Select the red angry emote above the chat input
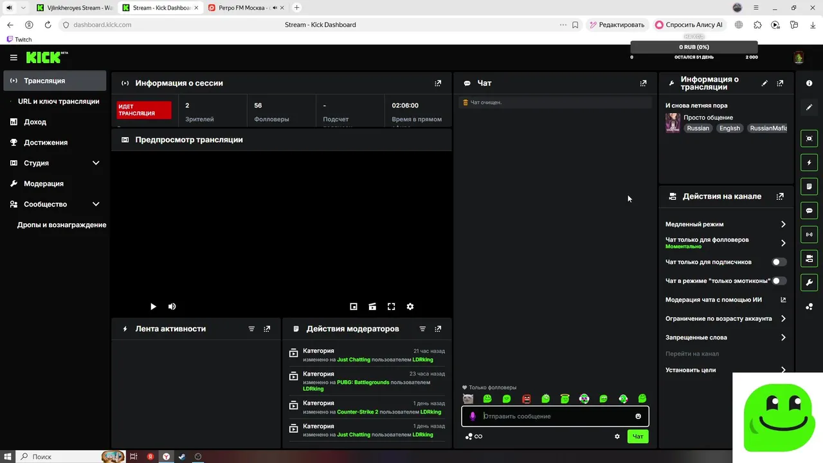 pyautogui.click(x=526, y=399)
